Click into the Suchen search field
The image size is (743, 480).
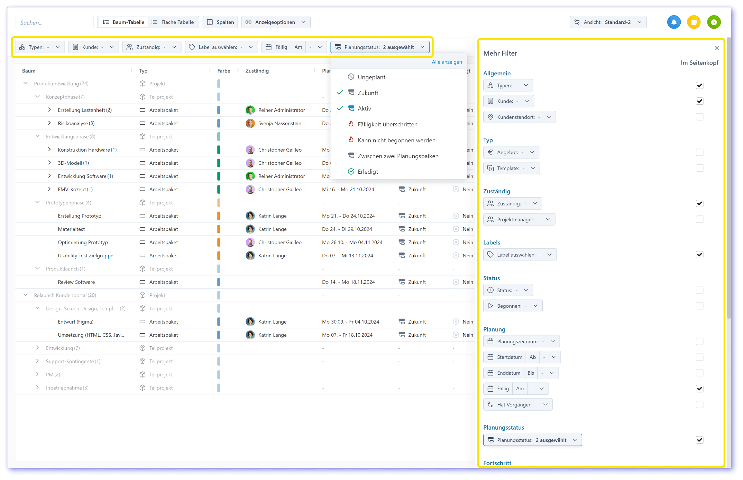coord(54,23)
